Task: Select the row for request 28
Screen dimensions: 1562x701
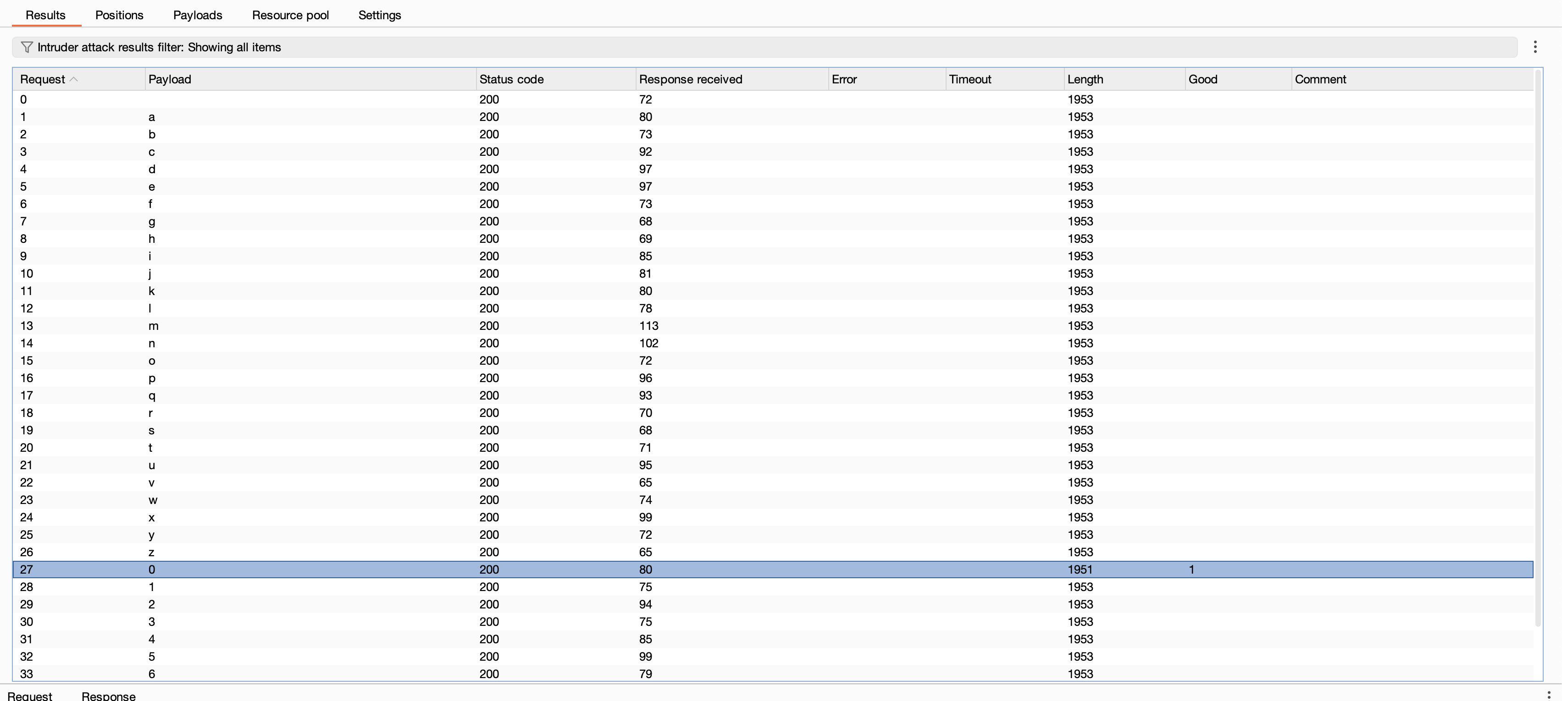Action: point(773,587)
